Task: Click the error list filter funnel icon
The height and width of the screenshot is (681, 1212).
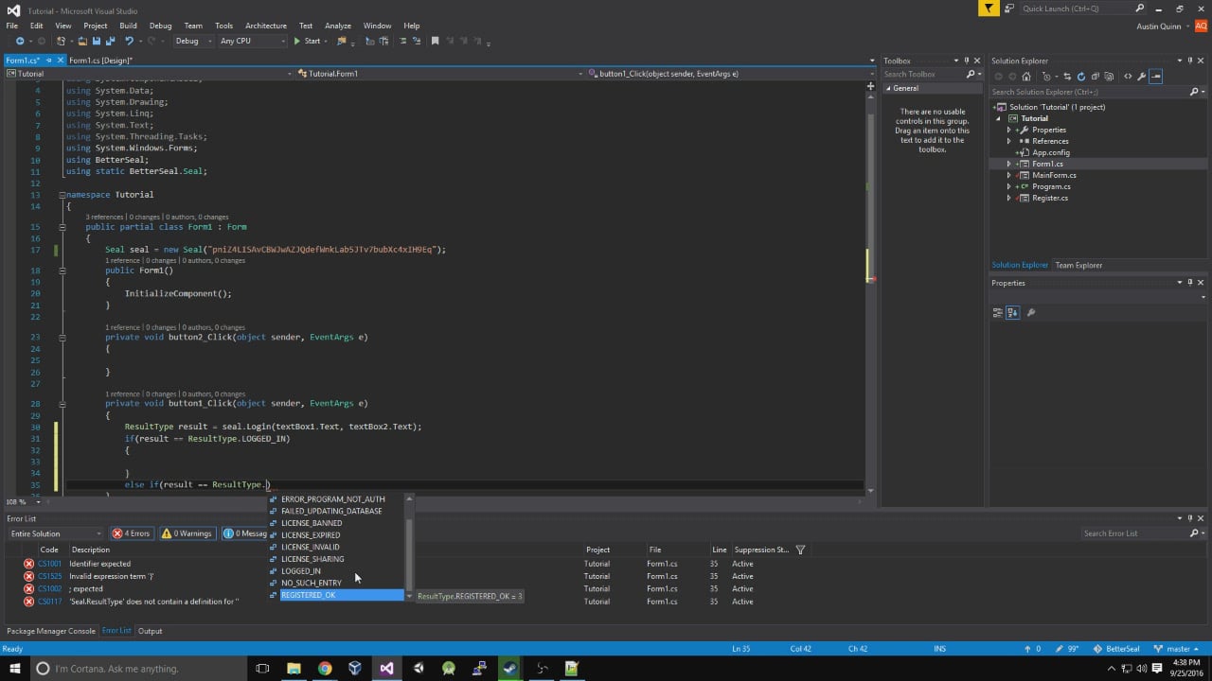Action: click(x=800, y=550)
